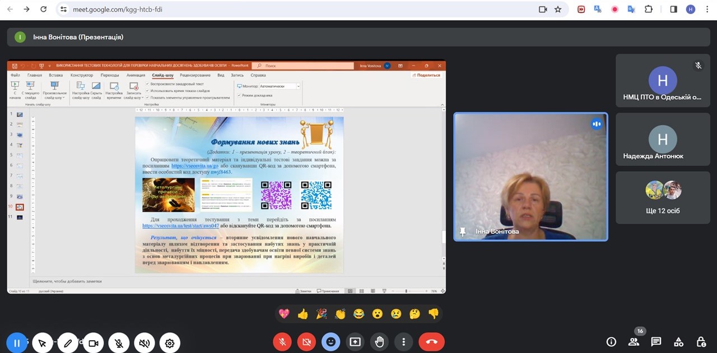Viewport: 717px width, 353px height.
Task: Toggle the red camera button in Meet
Action: [x=306, y=342]
